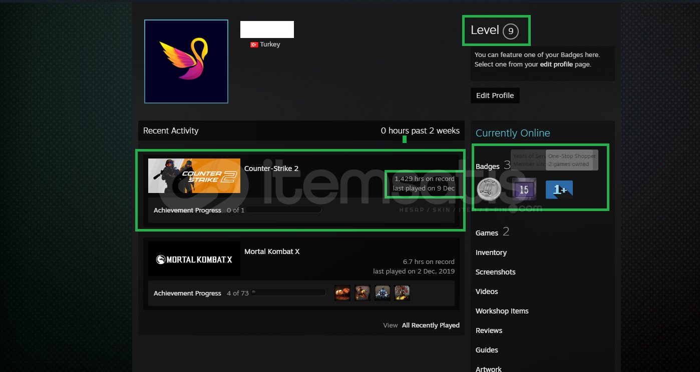View the blue armored Mortal Kombat X achievement
Image resolution: width=700 pixels, height=372 pixels.
pyautogui.click(x=382, y=293)
